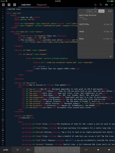The width and height of the screenshot is (115, 153).
Task: Toggle preview with the eye icon
Action: (106, 5)
